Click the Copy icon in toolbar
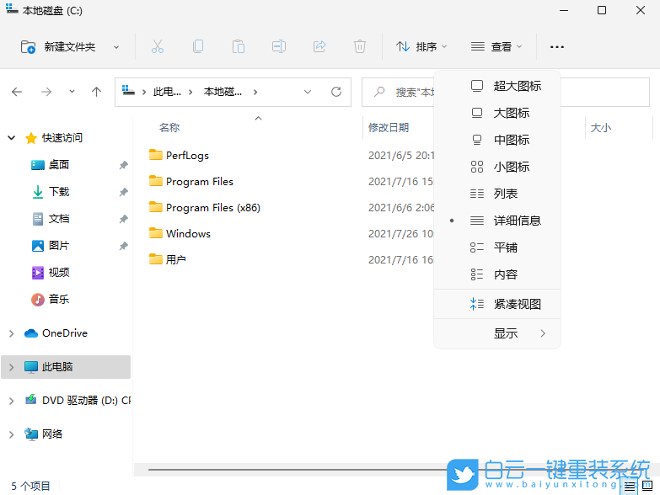Viewport: 660px width, 495px height. [x=198, y=46]
